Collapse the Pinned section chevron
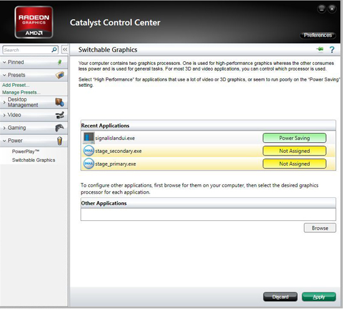344x309 pixels. [4, 62]
